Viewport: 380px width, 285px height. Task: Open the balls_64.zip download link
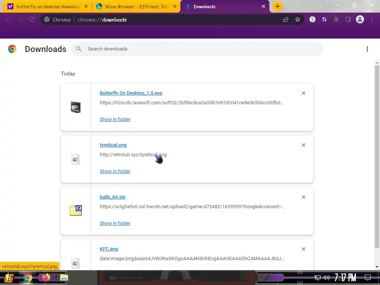[x=112, y=197]
